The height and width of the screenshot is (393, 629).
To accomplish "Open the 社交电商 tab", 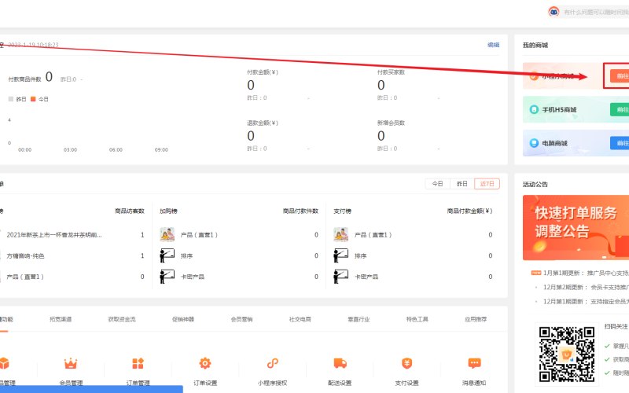I will pyautogui.click(x=300, y=319).
